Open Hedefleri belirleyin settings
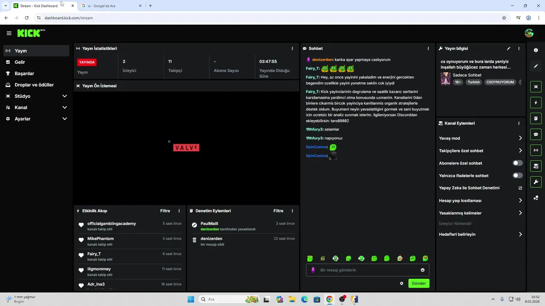Viewport: 545px width, 306px height. (x=480, y=234)
